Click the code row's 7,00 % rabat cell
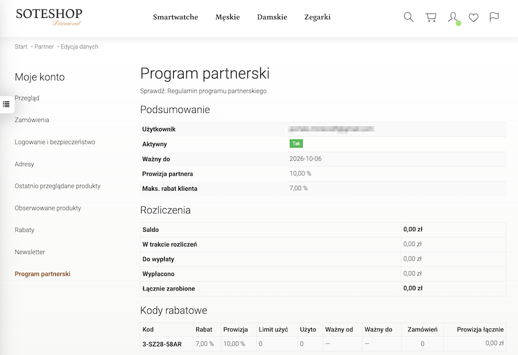 point(204,343)
